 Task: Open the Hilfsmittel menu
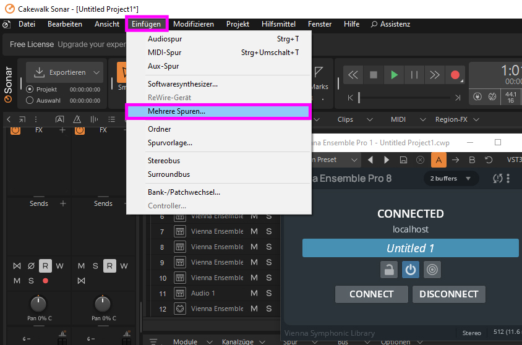point(279,24)
